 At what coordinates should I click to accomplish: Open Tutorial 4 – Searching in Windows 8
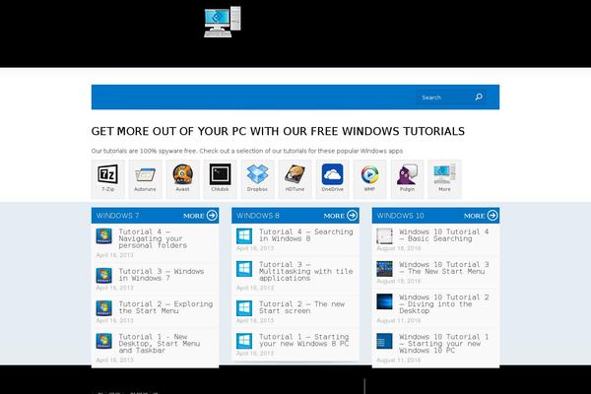pyautogui.click(x=305, y=235)
